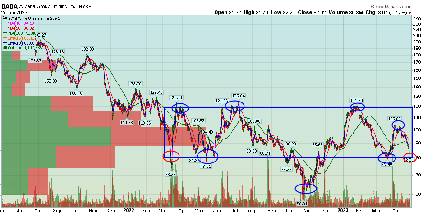Image resolution: width=423 pixels, height=213 pixels.
Task: Click the 152.80 low price label
Action: tap(51, 81)
